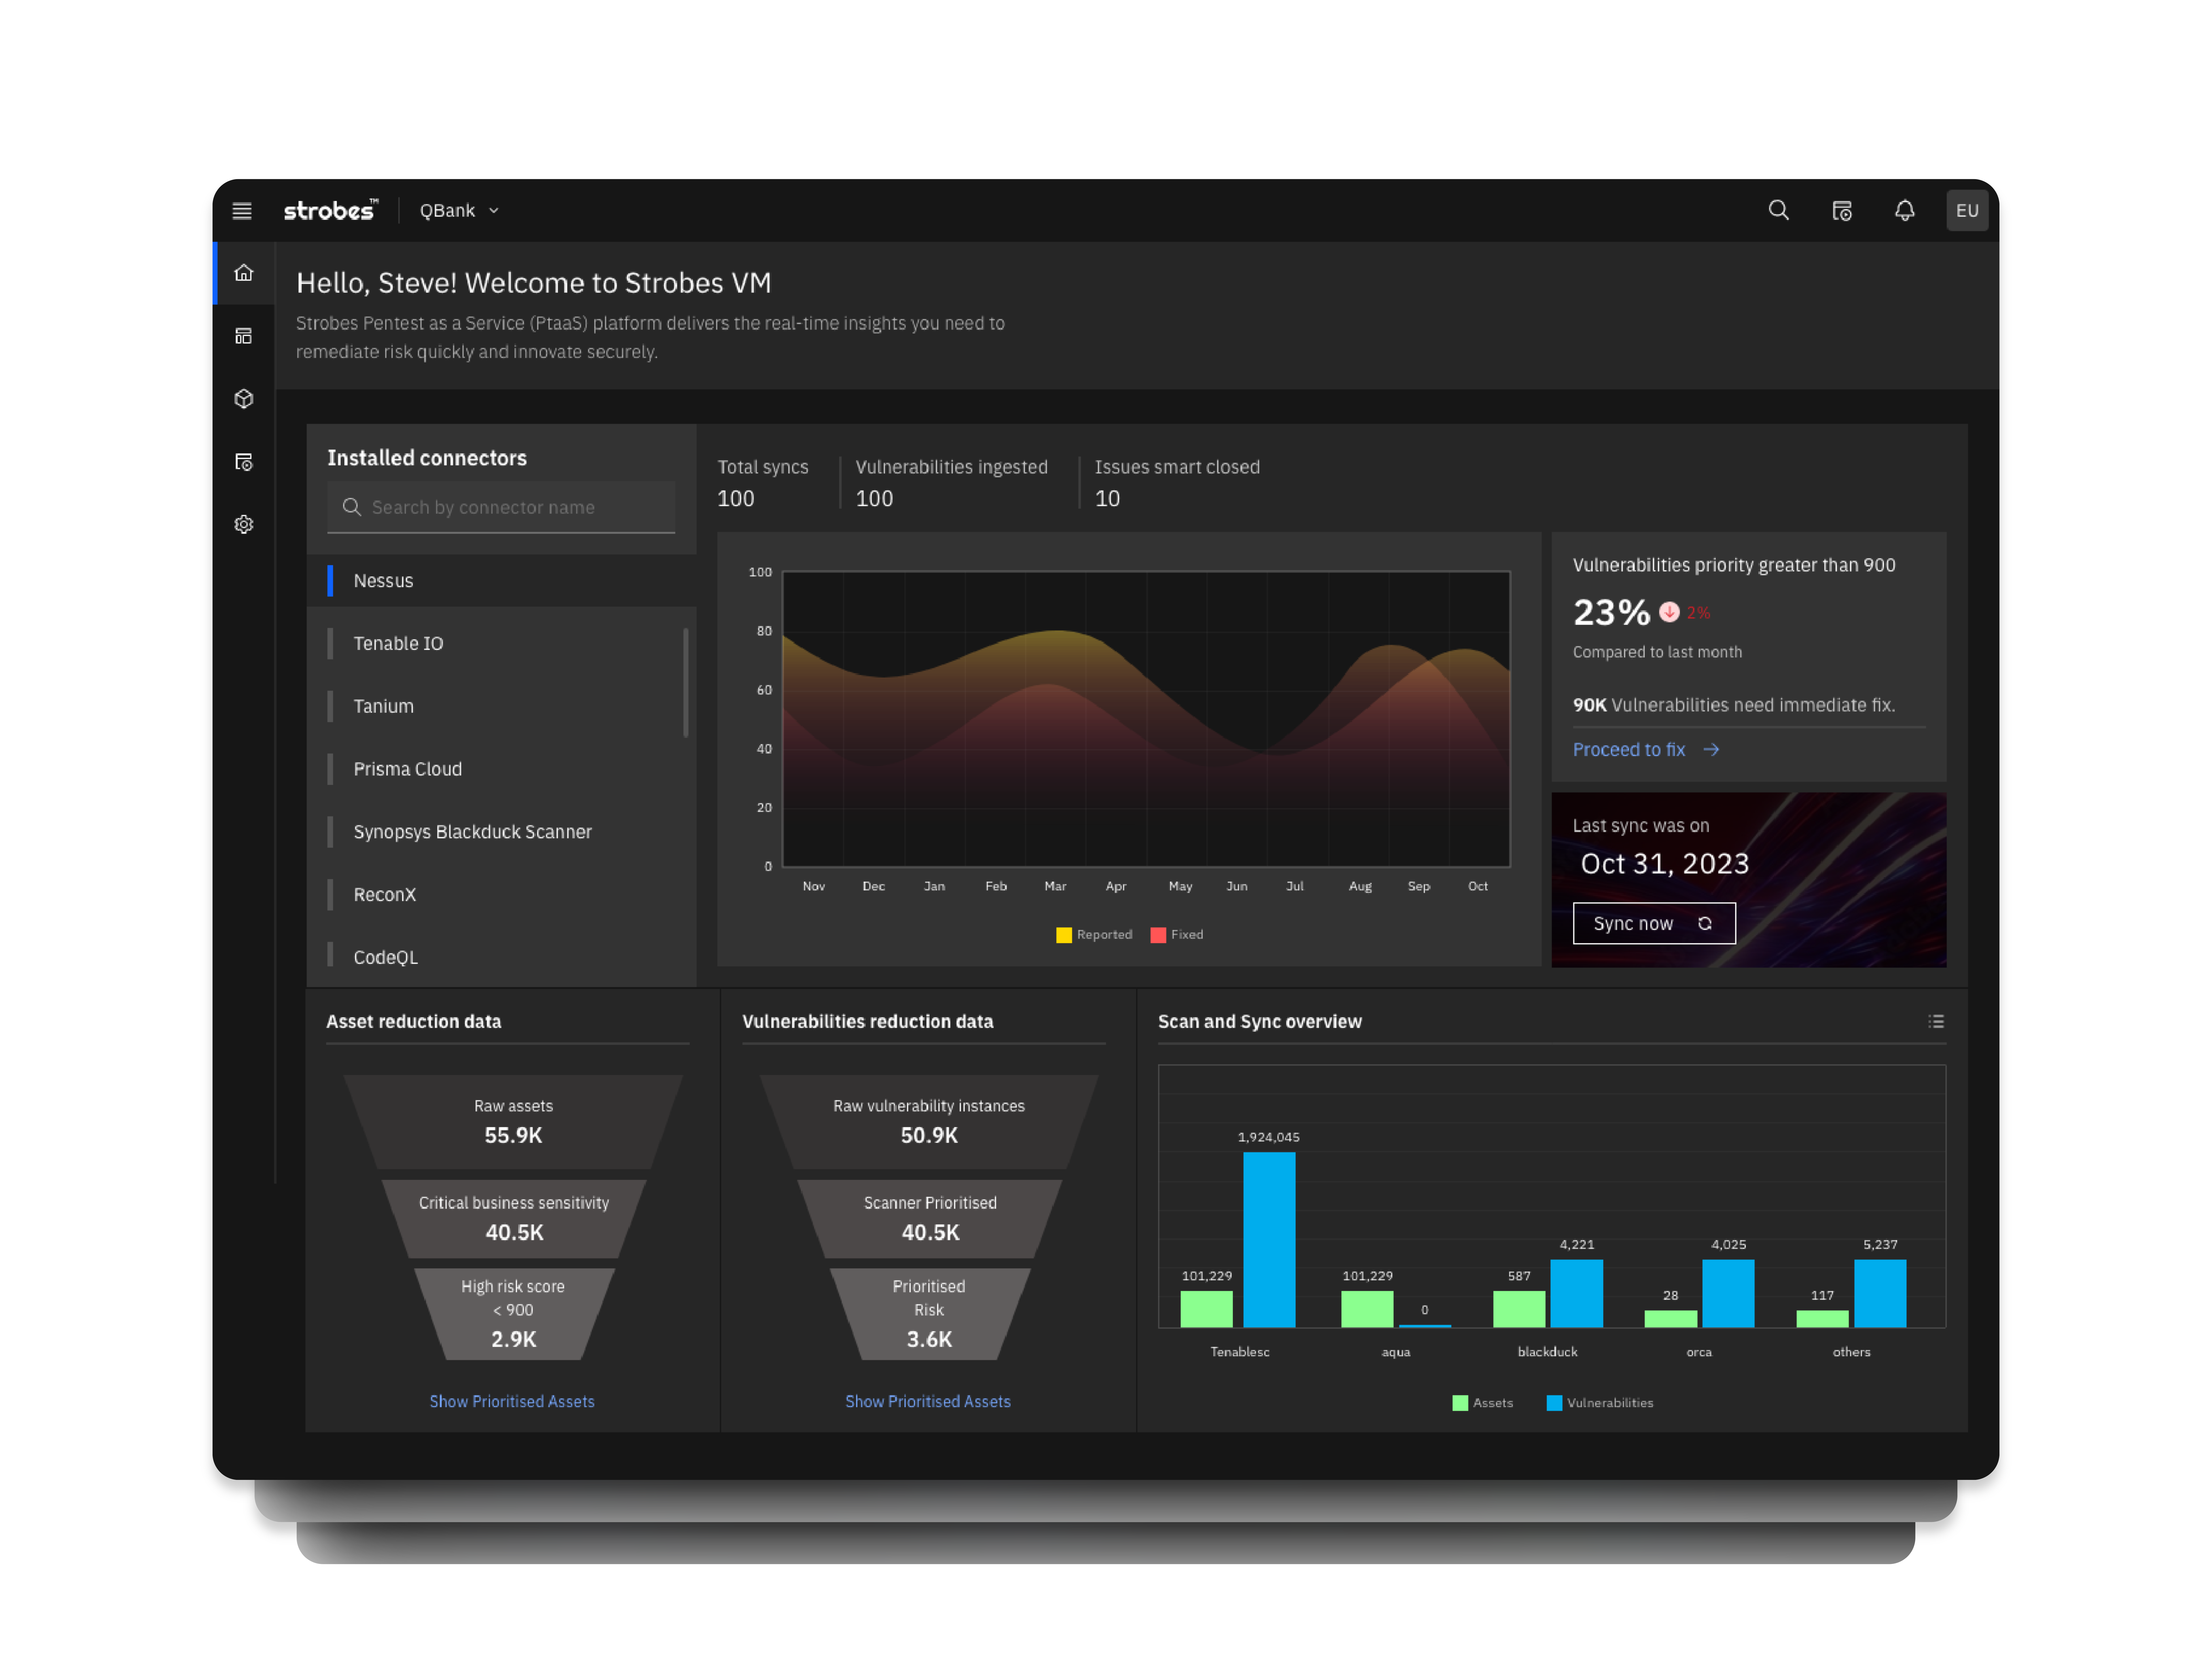Click the Scanner Prioritised funnel segment
The image size is (2212, 1659).
(x=930, y=1219)
